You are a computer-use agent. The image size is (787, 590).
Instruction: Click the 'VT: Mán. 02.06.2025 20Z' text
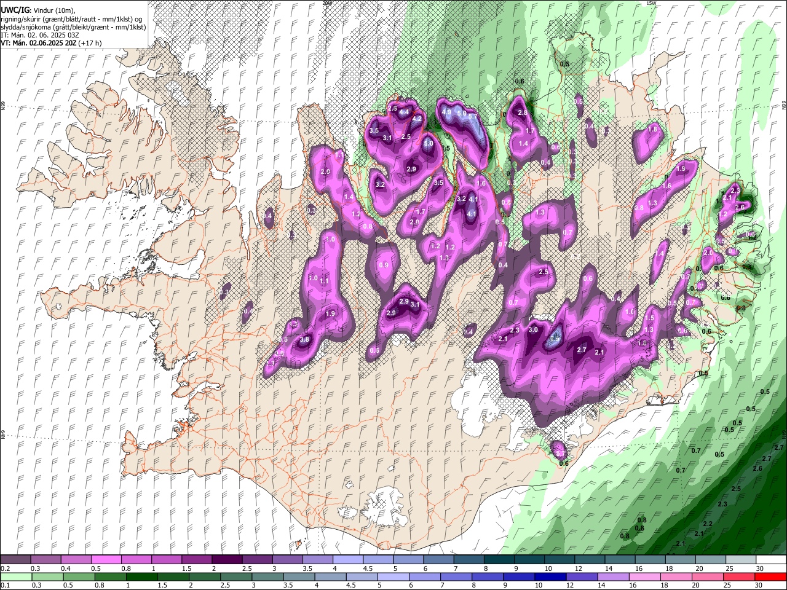[x=38, y=43]
